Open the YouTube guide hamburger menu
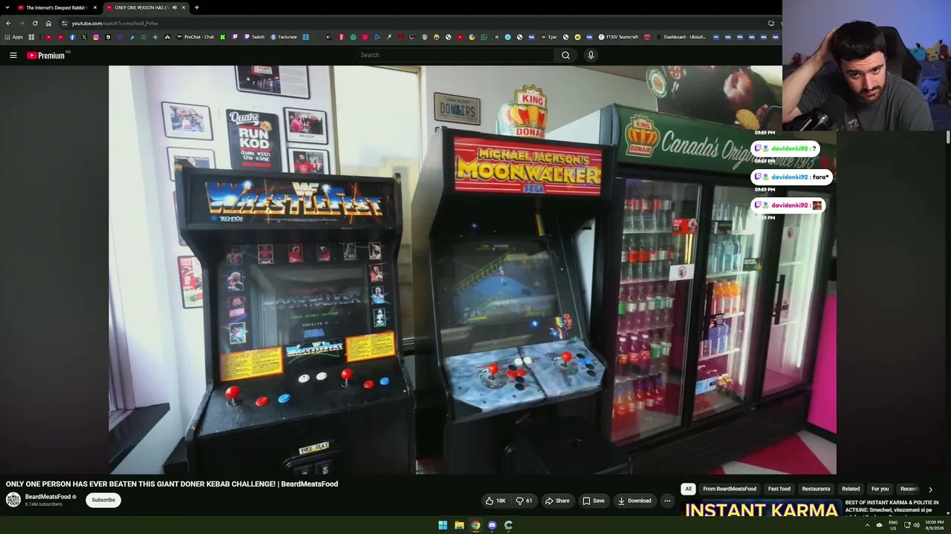The height and width of the screenshot is (534, 951). tap(13, 55)
